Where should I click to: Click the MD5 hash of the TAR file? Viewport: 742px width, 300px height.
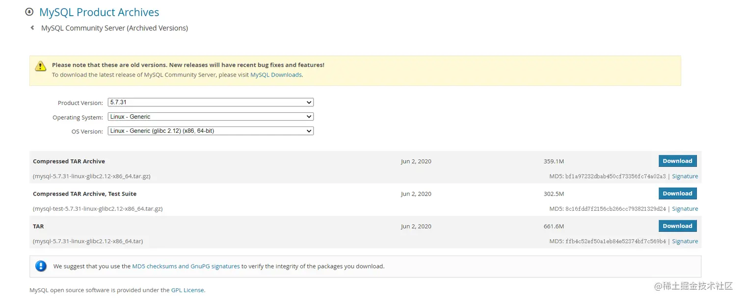click(615, 241)
